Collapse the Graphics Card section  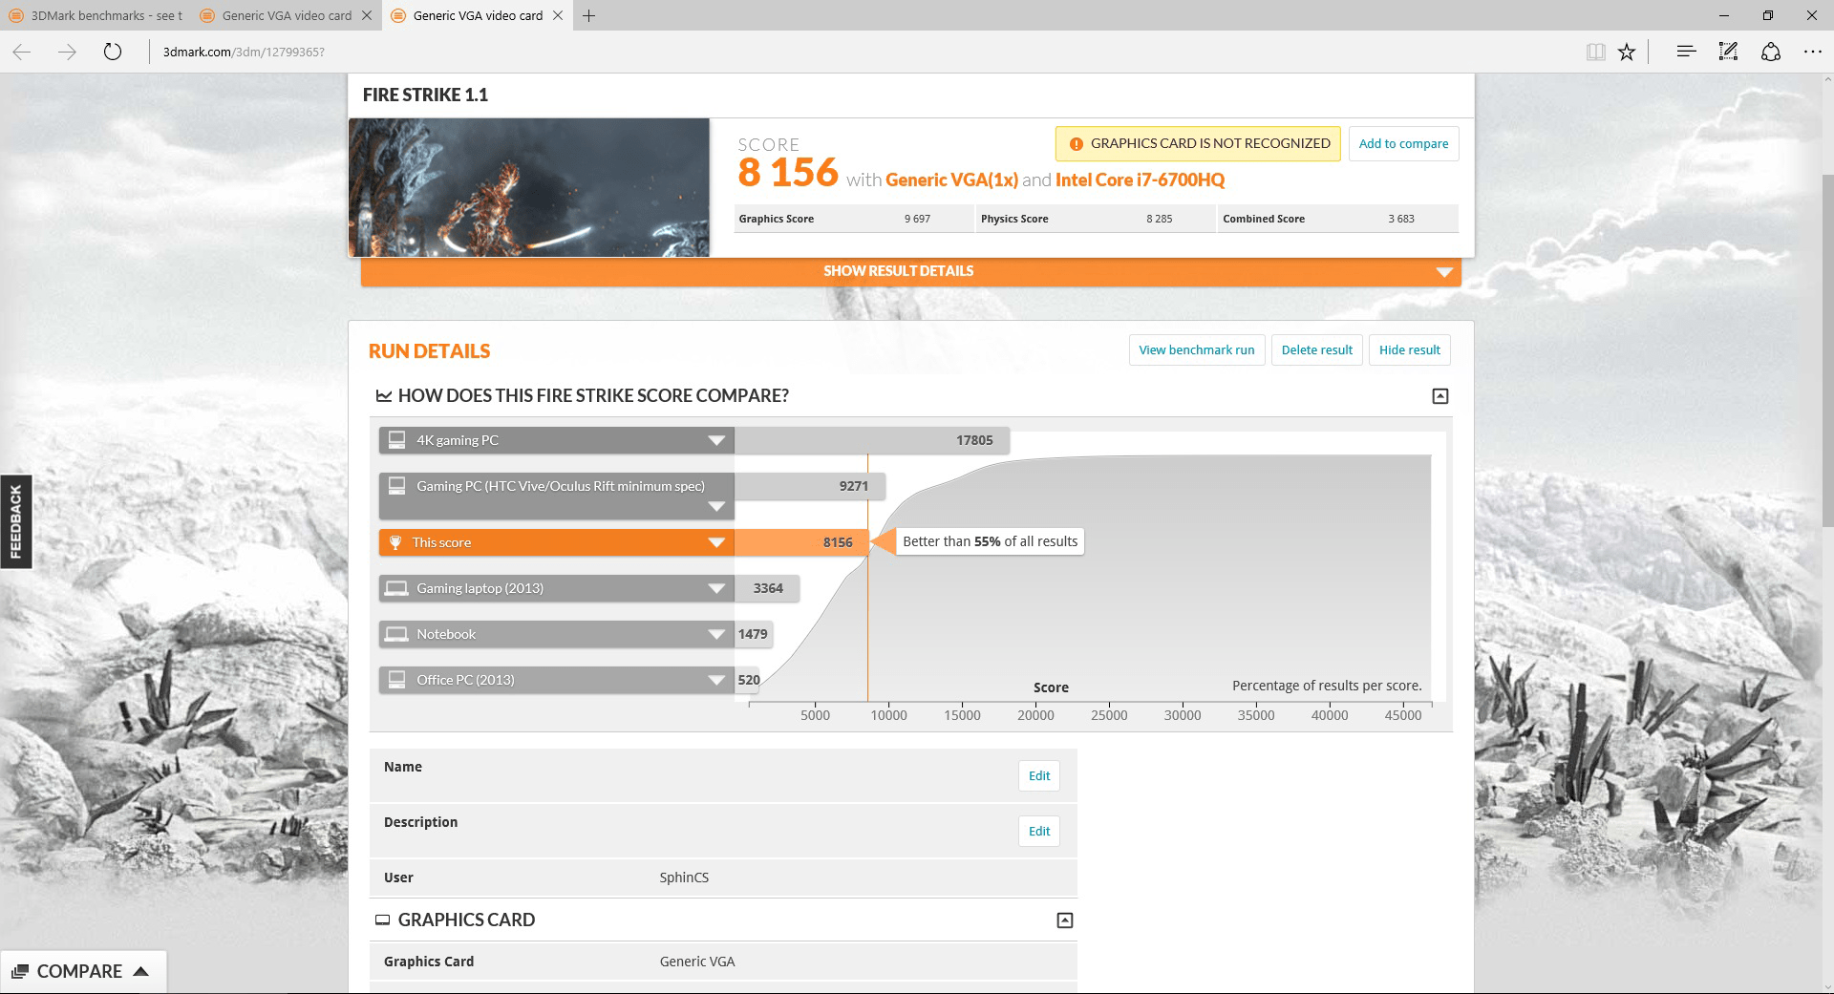pos(1065,920)
